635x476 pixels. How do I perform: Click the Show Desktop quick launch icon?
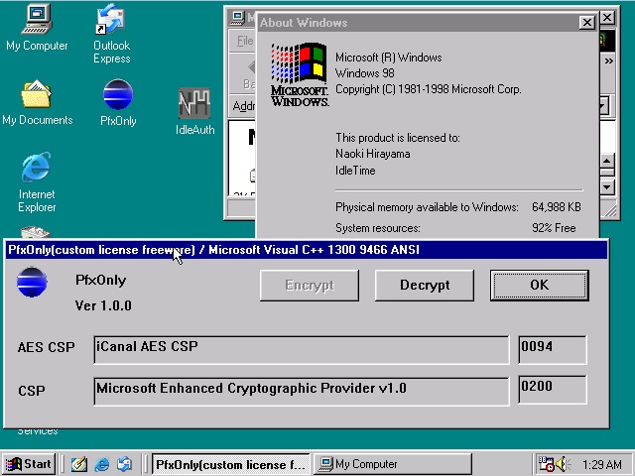tap(79, 464)
